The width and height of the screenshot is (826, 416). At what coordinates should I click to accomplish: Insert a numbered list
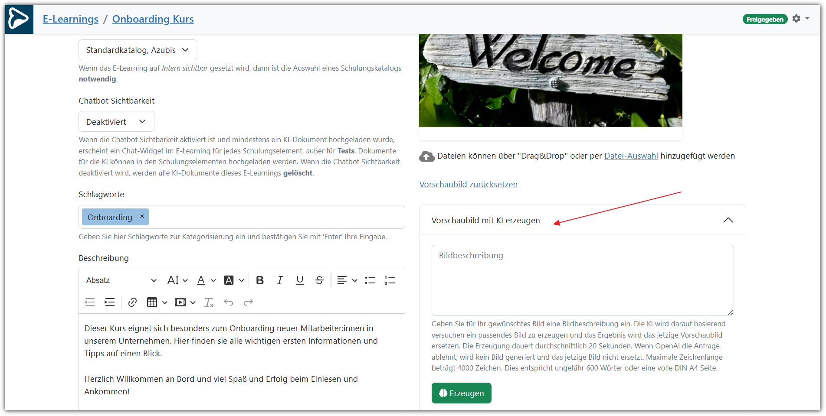tap(390, 280)
